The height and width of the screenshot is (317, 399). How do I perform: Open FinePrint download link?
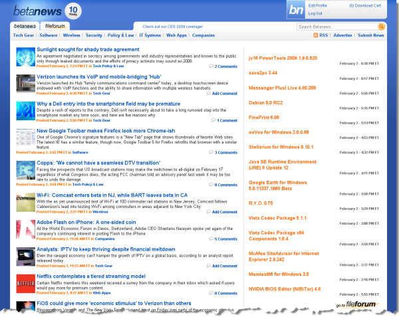click(x=264, y=117)
